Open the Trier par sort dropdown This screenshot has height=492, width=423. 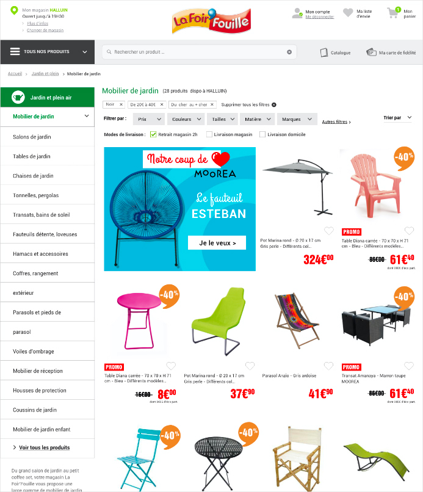[397, 118]
